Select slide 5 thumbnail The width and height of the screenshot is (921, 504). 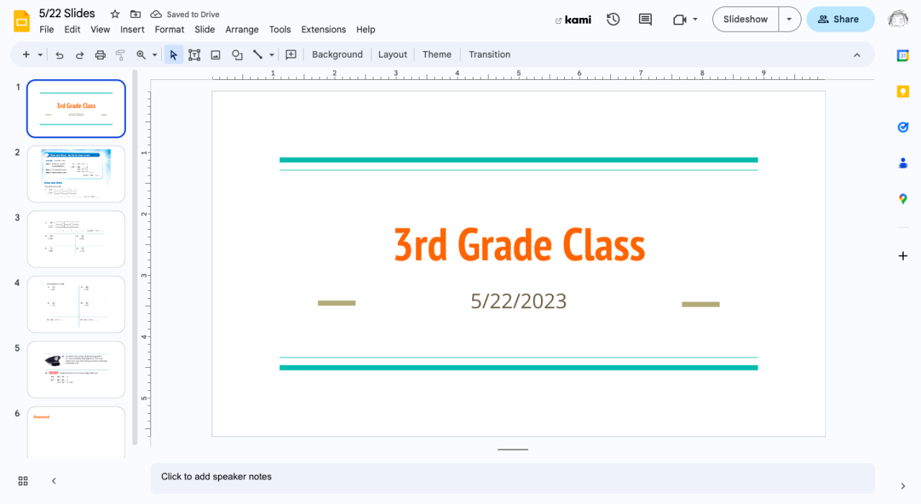pyautogui.click(x=76, y=369)
